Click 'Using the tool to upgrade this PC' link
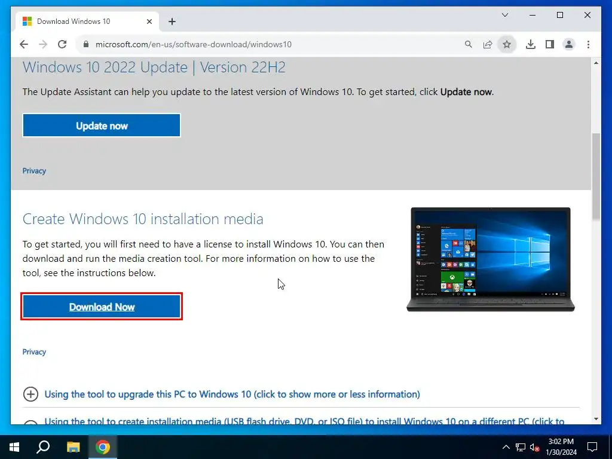Screen dimensions: 612x459 (232, 394)
